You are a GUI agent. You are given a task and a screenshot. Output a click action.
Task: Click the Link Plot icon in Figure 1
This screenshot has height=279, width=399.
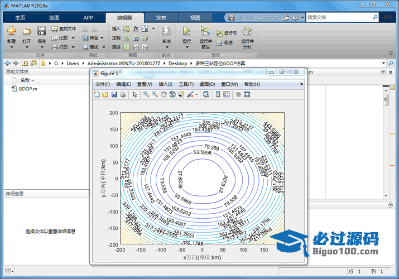[x=206, y=95]
